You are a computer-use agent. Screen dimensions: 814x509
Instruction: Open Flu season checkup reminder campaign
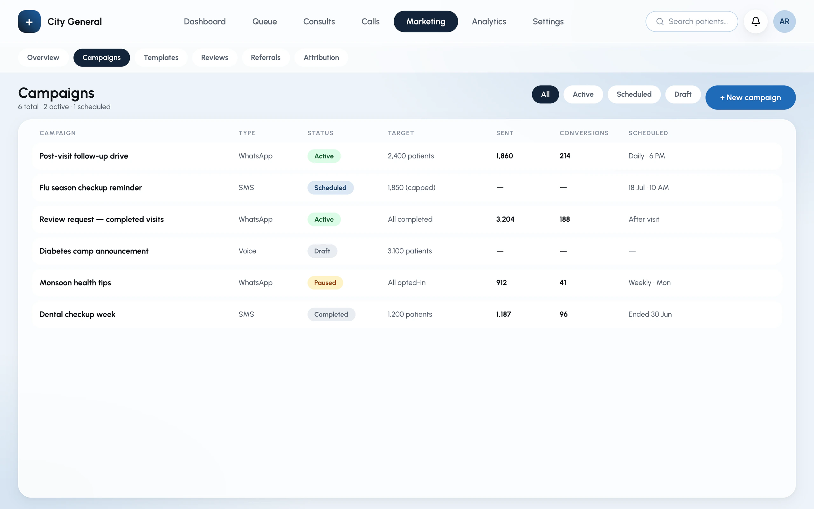click(x=407, y=187)
